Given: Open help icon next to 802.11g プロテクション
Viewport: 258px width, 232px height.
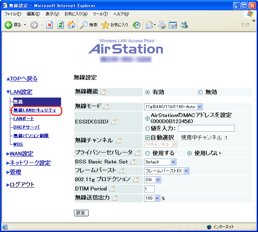Looking at the screenshot, I should click(x=136, y=180).
